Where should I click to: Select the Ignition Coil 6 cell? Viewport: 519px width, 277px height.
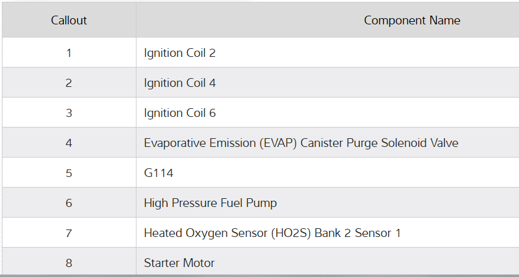pos(180,113)
